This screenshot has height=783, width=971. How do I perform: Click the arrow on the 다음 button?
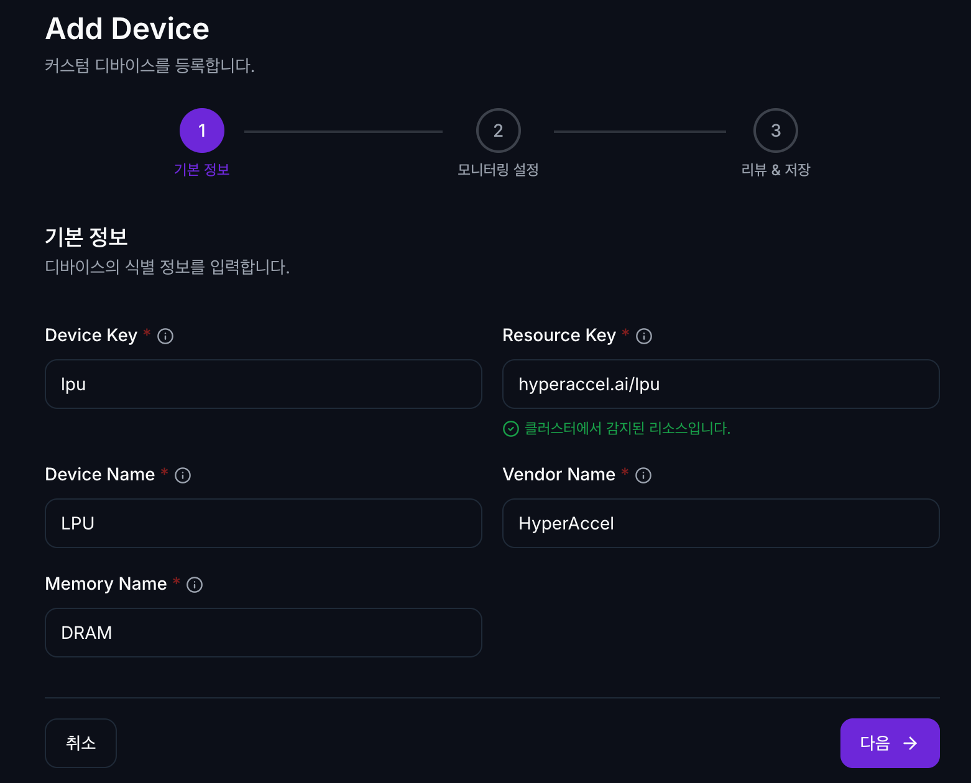(x=910, y=743)
